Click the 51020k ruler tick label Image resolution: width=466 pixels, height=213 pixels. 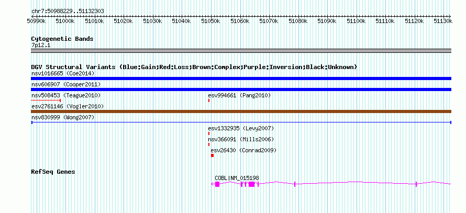click(124, 21)
